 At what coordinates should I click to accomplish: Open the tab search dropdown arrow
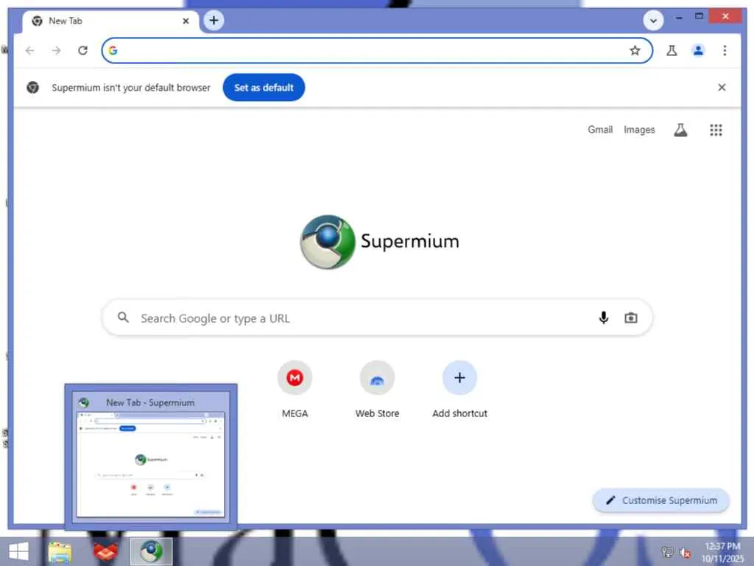point(653,21)
